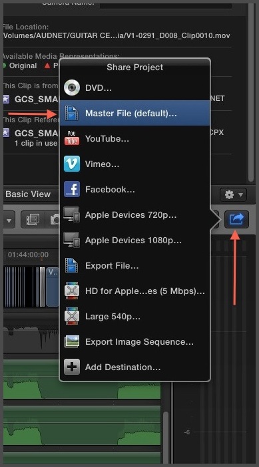The width and height of the screenshot is (259, 467).
Task: Select Apple Devices 720p destination
Action: pyautogui.click(x=134, y=214)
